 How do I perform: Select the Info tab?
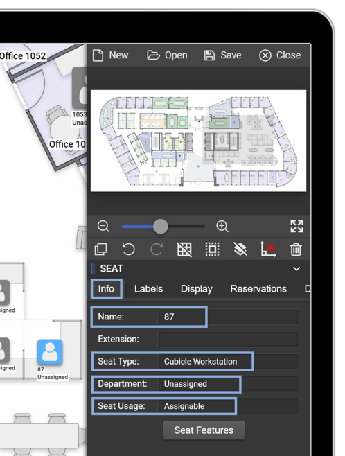[x=106, y=289]
